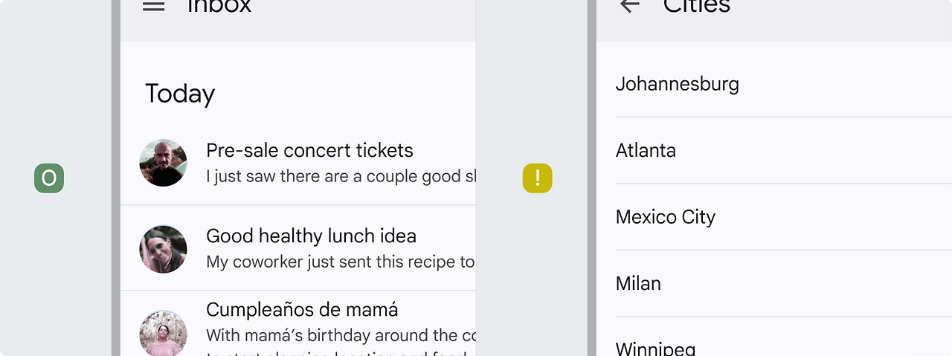This screenshot has width=952, height=356.
Task: Open the Cumpleaños de mamá email
Action: coord(298,324)
